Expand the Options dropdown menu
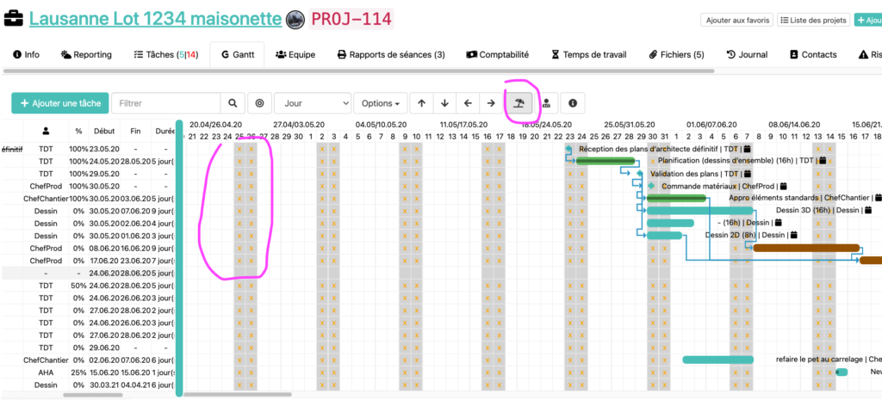Image resolution: width=882 pixels, height=400 pixels. (x=380, y=103)
